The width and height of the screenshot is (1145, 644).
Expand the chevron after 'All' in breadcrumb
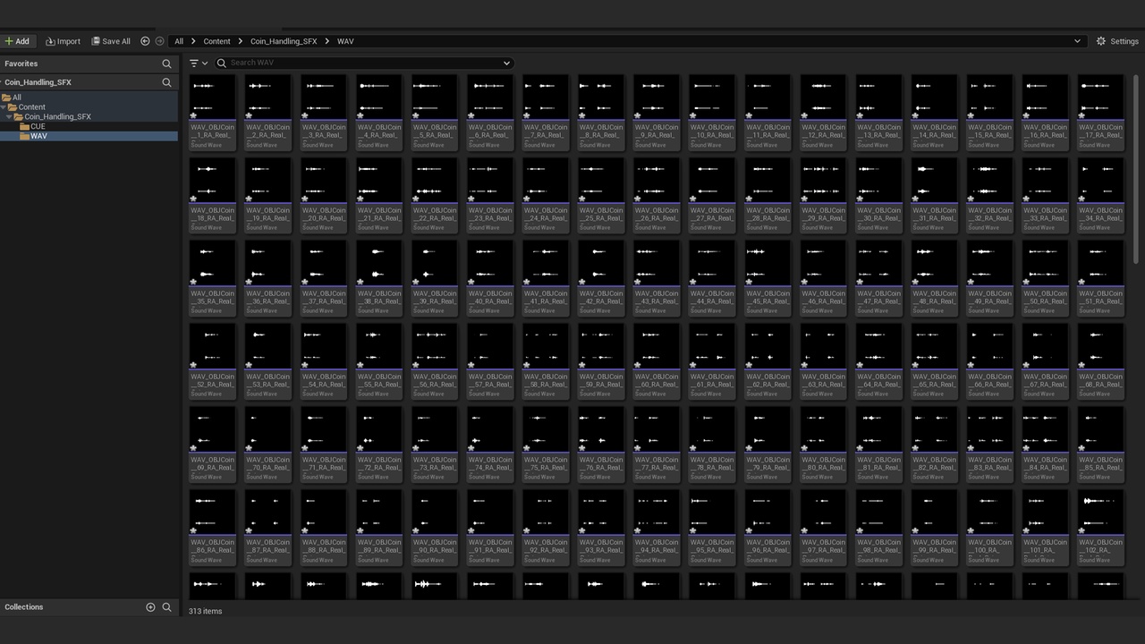pyautogui.click(x=193, y=41)
